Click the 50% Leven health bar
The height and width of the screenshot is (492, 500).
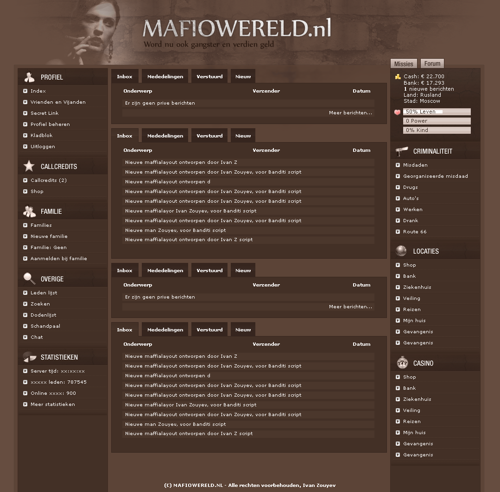[x=437, y=112]
